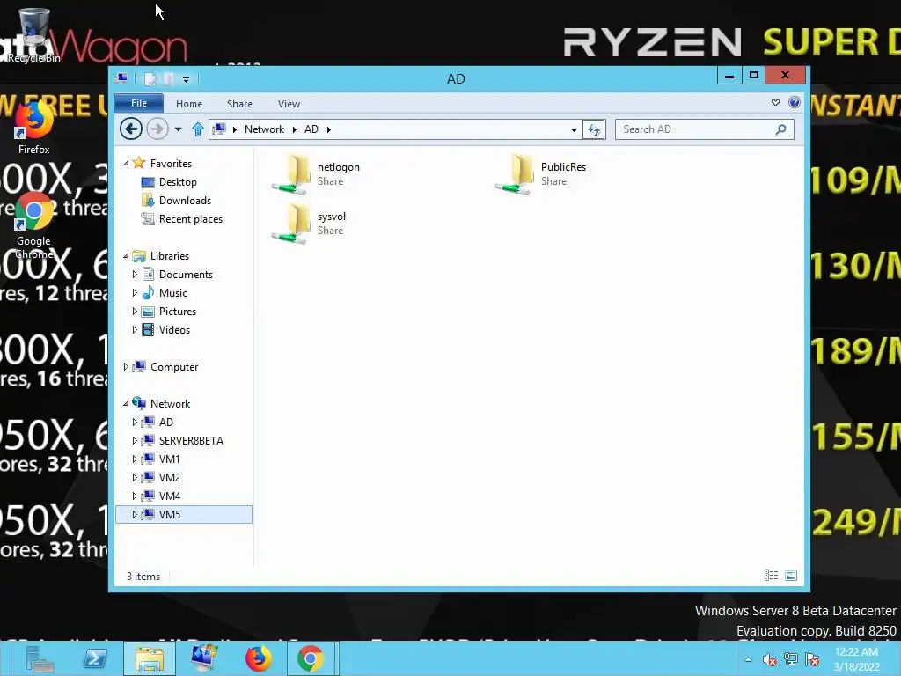Go up one level with Up arrow
The height and width of the screenshot is (676, 901).
click(198, 129)
